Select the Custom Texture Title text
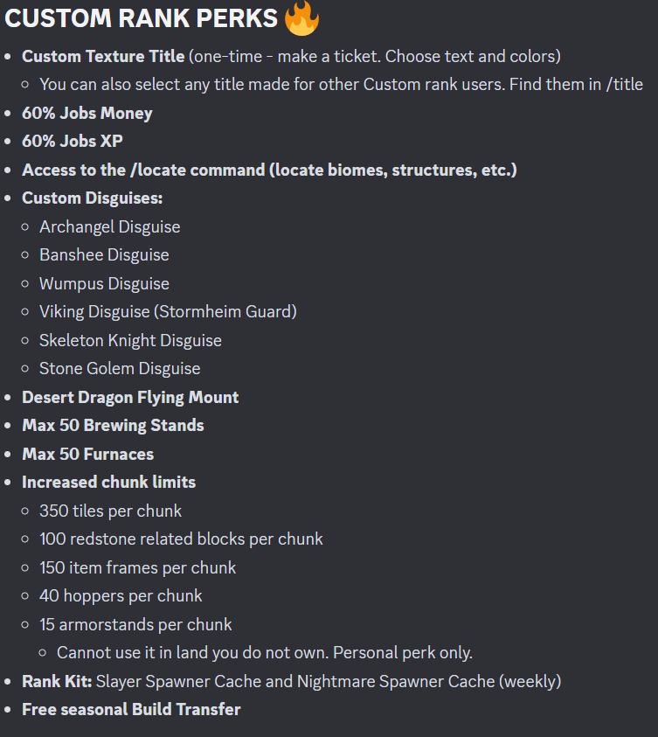 (103, 57)
